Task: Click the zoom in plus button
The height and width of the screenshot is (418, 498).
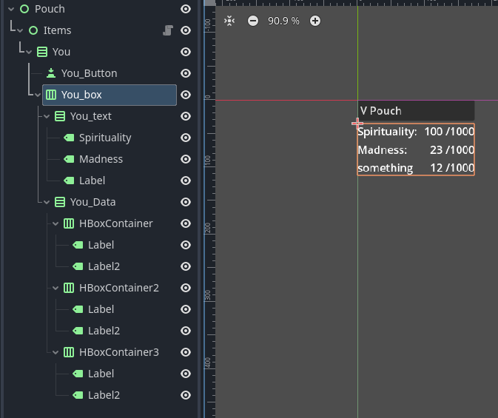Action: tap(315, 21)
